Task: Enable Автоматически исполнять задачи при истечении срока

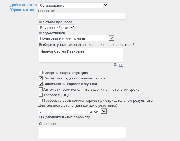Action: (x=41, y=89)
